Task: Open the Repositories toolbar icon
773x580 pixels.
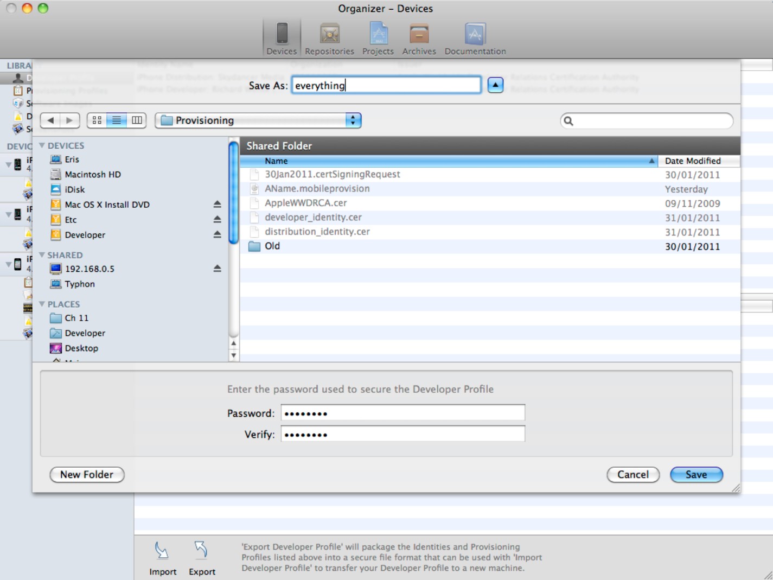Action: pyautogui.click(x=329, y=39)
